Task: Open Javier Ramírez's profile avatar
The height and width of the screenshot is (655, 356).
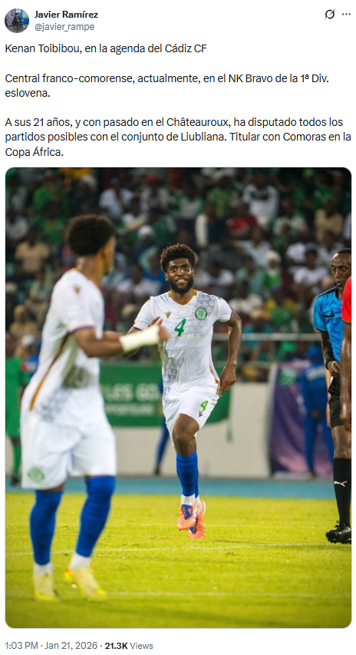Action: (17, 21)
